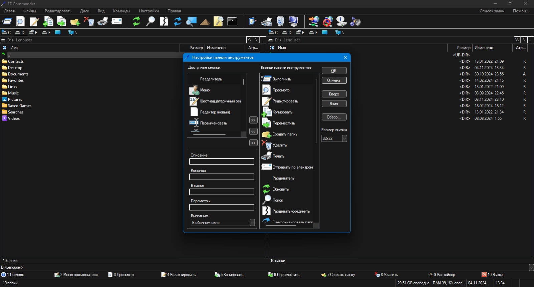Click the magnifier search icon in main toolbar

(151, 22)
